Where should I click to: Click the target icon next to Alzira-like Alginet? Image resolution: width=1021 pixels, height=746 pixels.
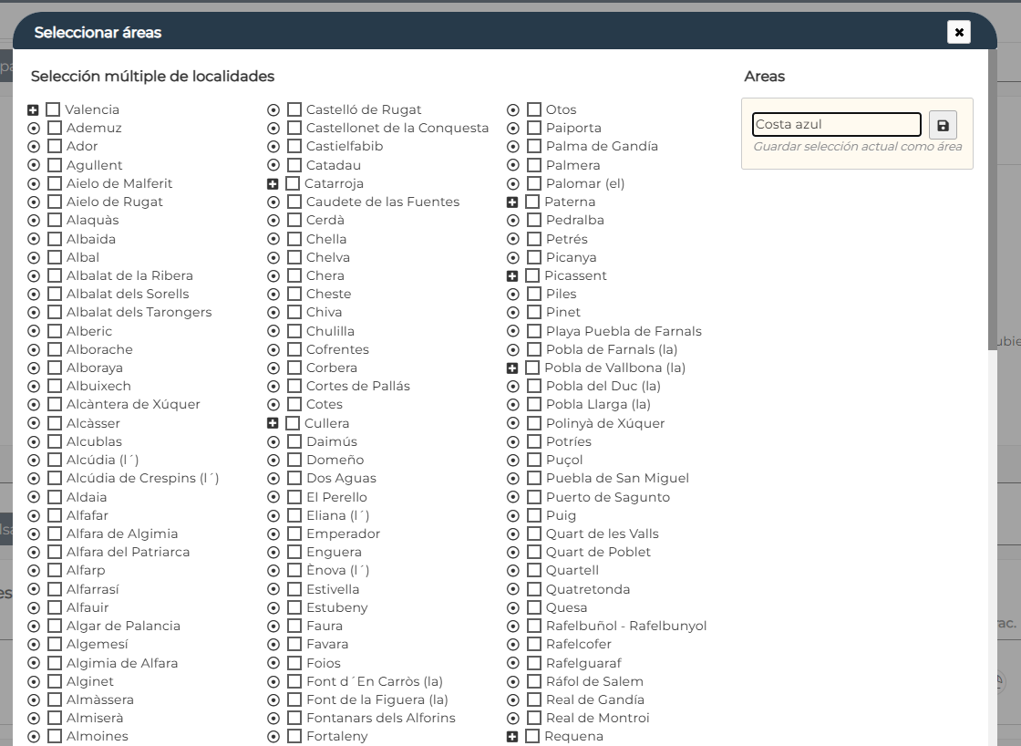pos(34,682)
